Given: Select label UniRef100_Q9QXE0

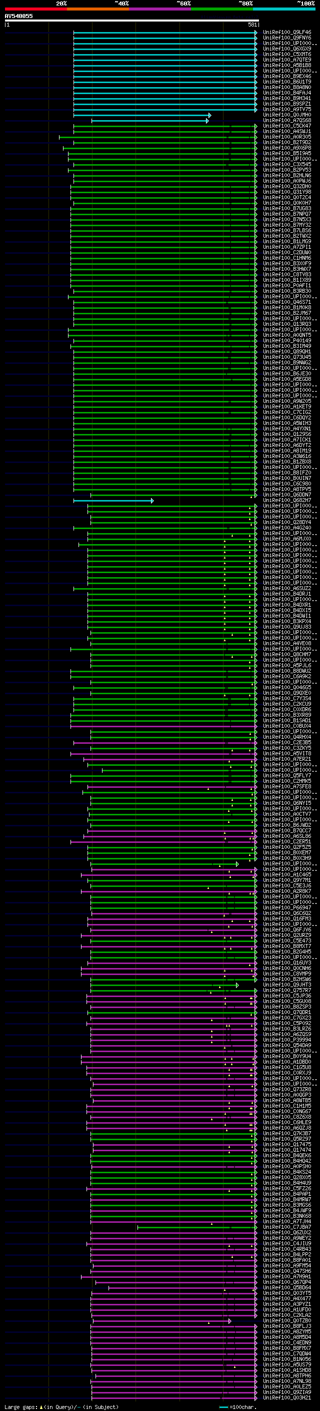Looking at the screenshot, I should coord(286,693).
